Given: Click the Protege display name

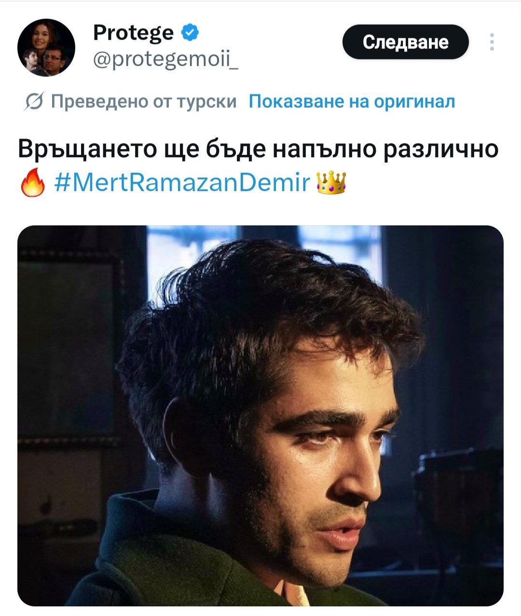Looking at the screenshot, I should 133,32.
